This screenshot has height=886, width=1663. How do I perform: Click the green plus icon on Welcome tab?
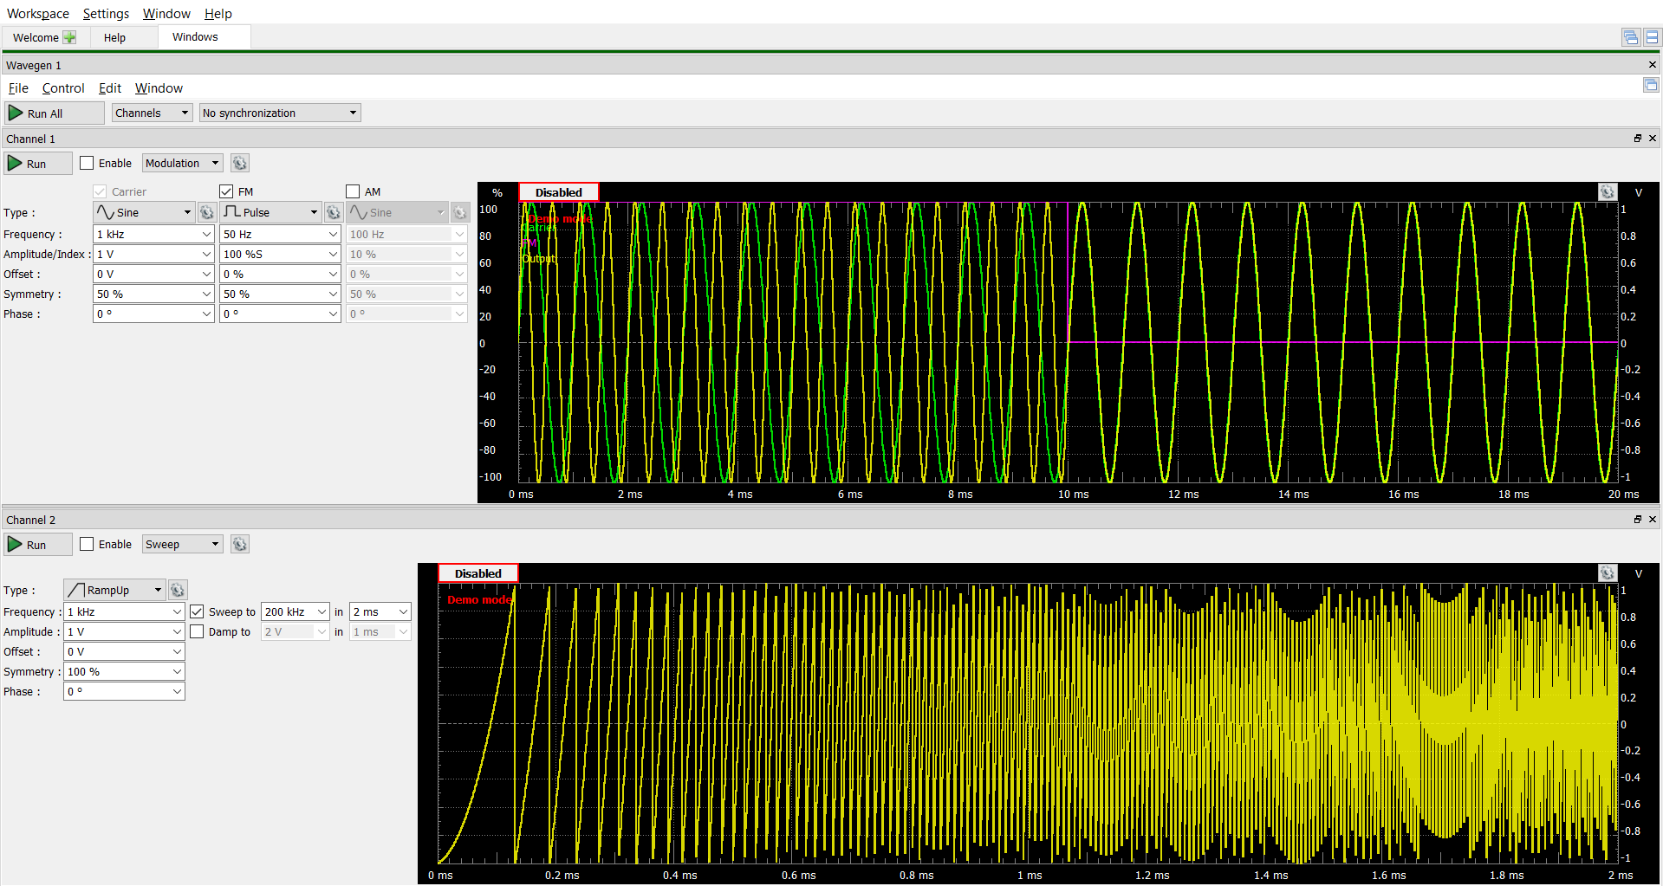69,37
